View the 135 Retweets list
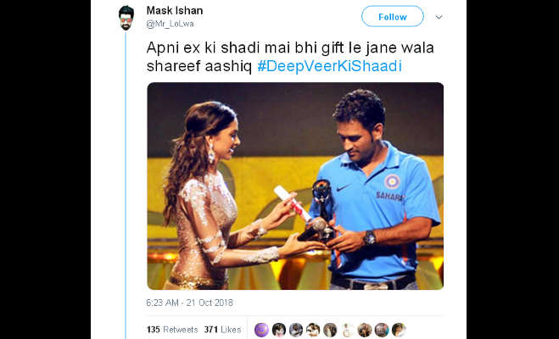Viewport: 559px width, 339px height. click(172, 330)
